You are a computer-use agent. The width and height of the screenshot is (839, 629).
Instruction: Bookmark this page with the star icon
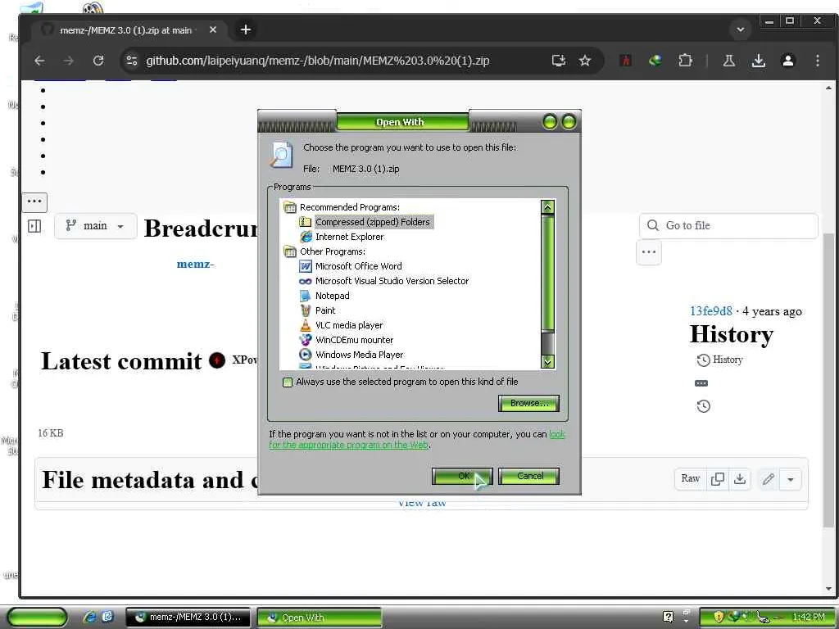click(x=585, y=61)
